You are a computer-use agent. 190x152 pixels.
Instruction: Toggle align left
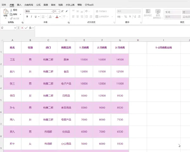click(x=73, y=16)
